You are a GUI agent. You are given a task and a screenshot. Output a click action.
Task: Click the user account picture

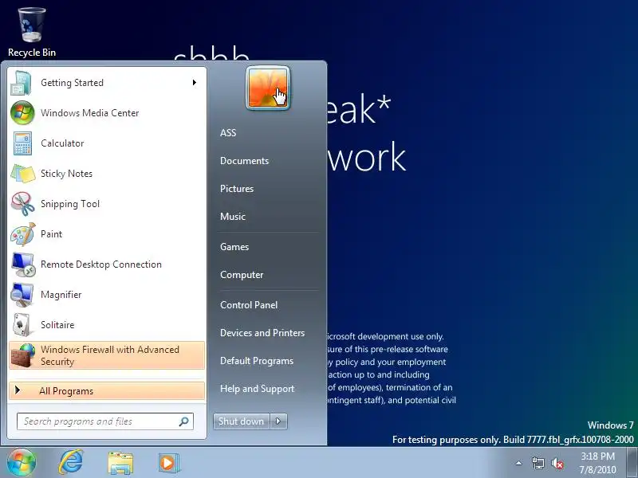point(268,88)
